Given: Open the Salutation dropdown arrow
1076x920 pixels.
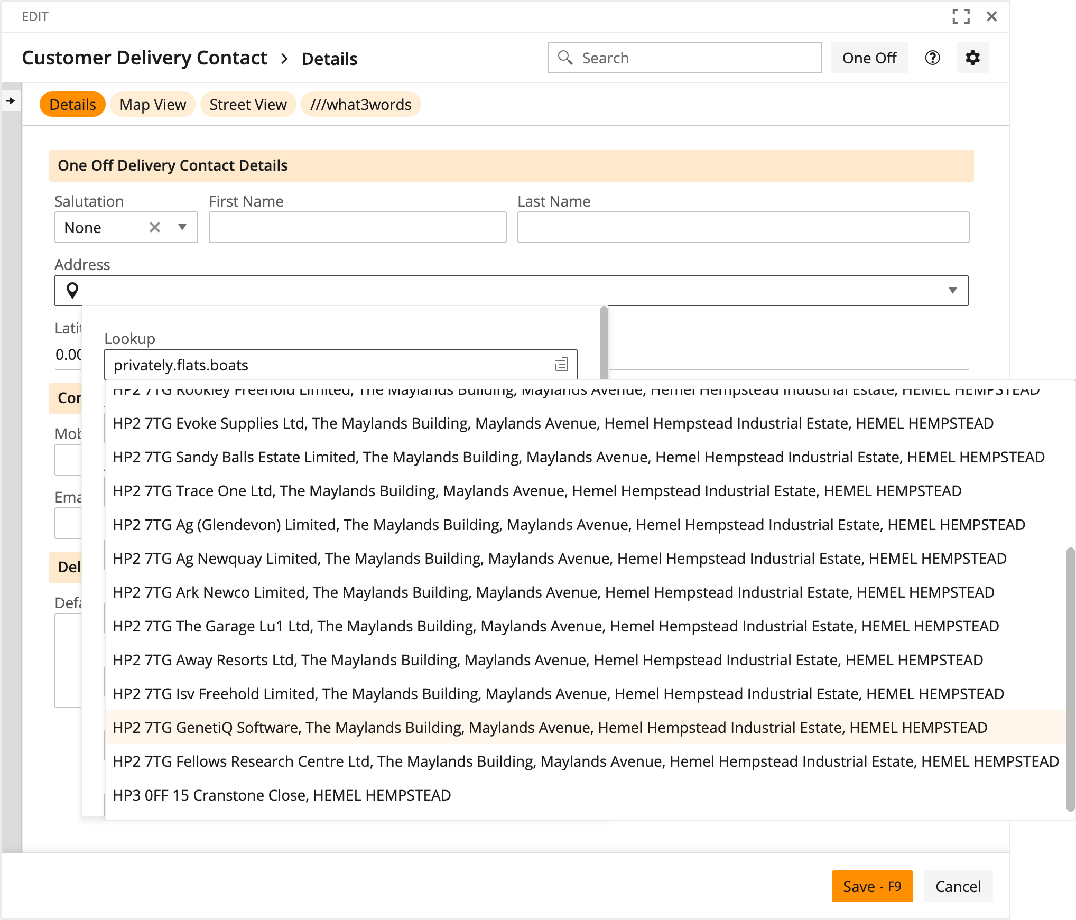Looking at the screenshot, I should point(182,227).
